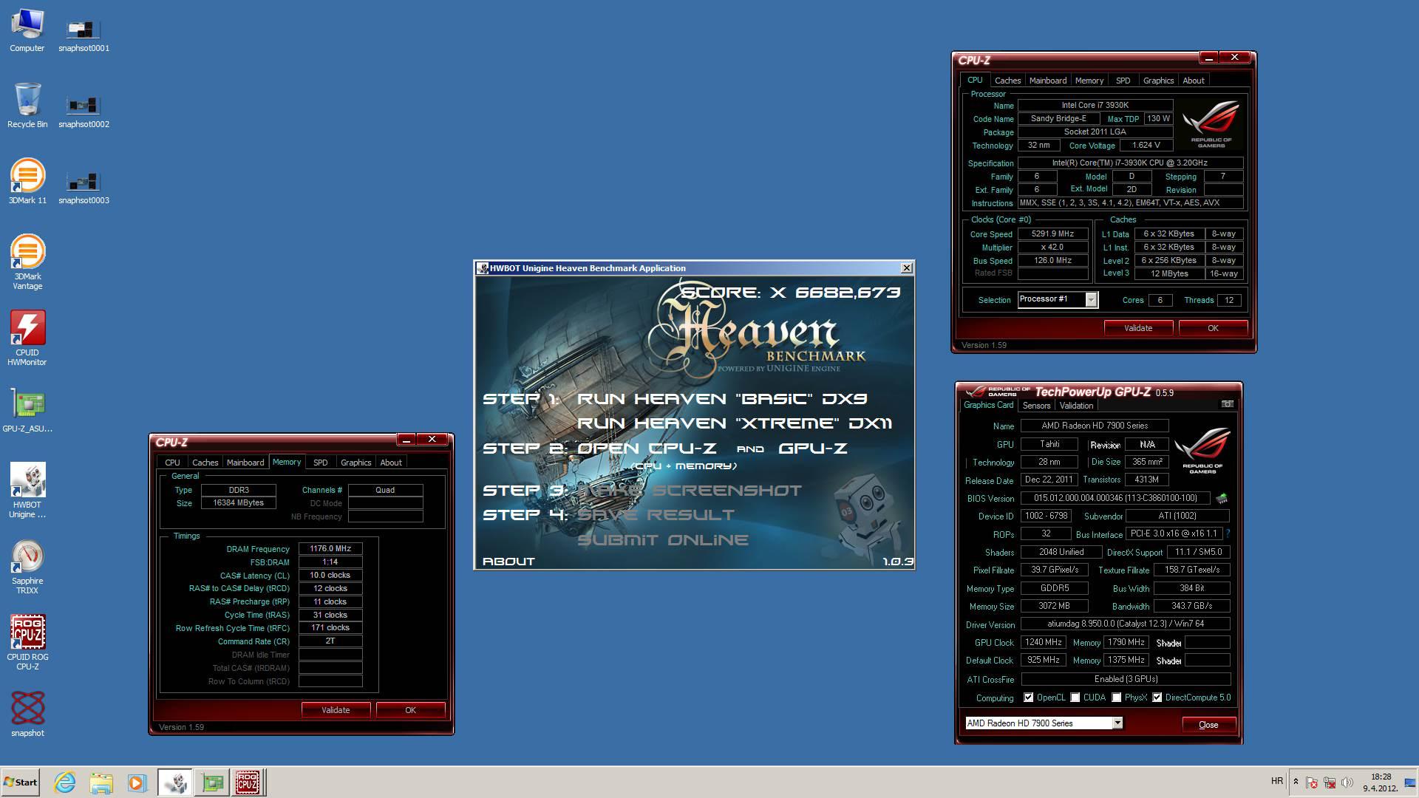Click OK in Memory CPU-Z window
This screenshot has height=798, width=1419.
point(410,710)
